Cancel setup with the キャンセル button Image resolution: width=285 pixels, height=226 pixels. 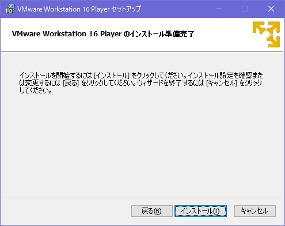pyautogui.click(x=255, y=211)
